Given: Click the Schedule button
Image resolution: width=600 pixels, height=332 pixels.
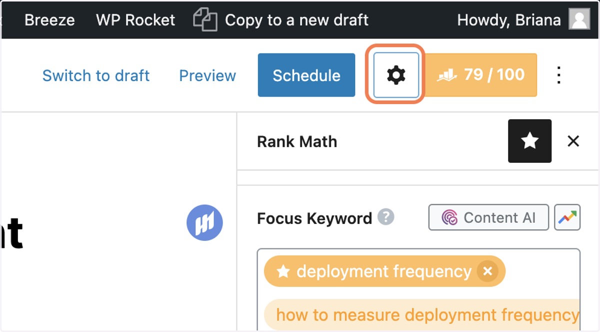Looking at the screenshot, I should point(306,75).
